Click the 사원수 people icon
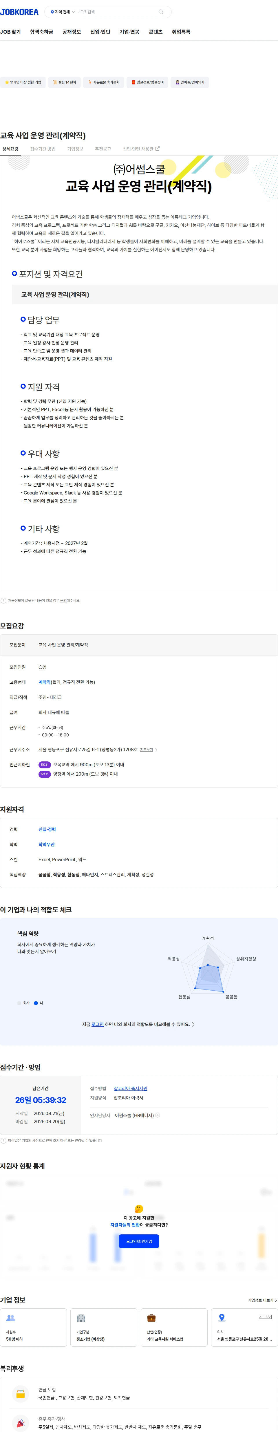The image size is (278, 1432). point(10,1318)
